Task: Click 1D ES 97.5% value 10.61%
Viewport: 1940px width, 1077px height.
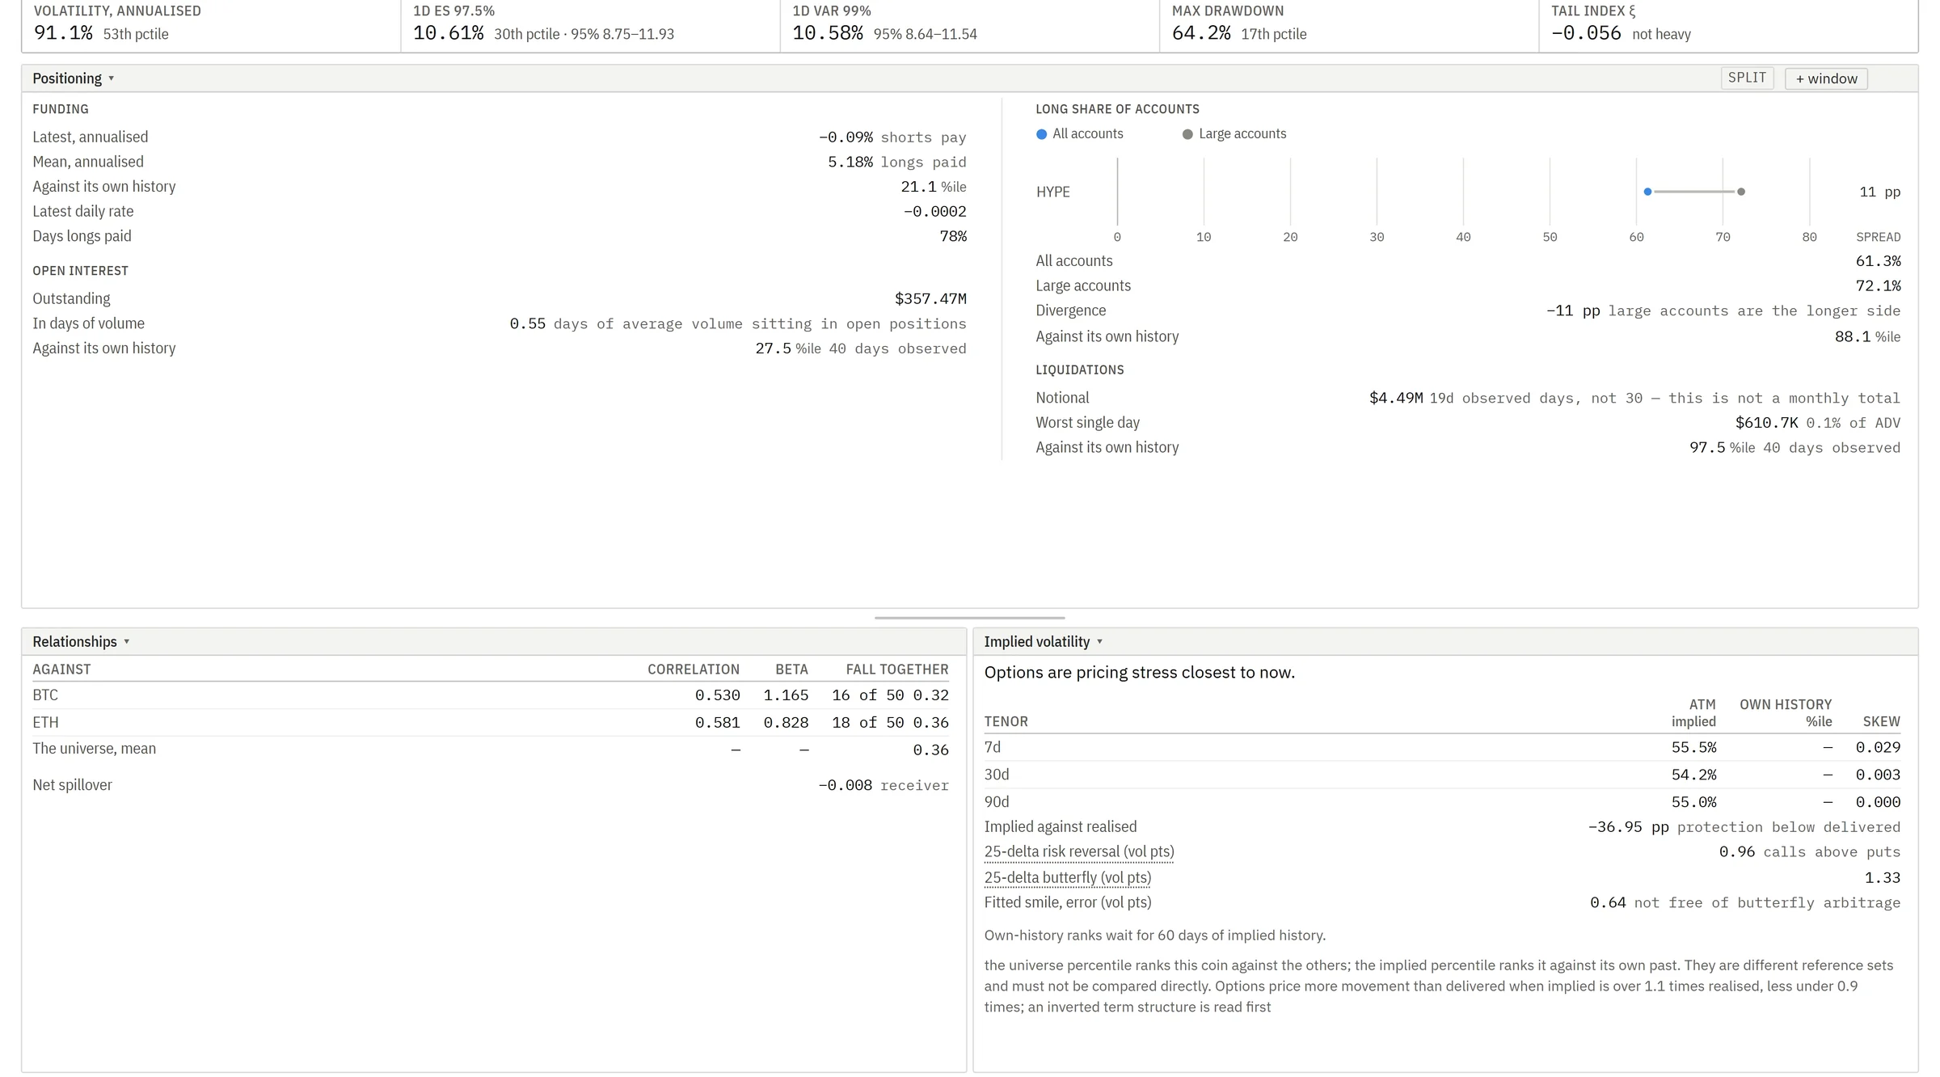Action: click(x=448, y=33)
